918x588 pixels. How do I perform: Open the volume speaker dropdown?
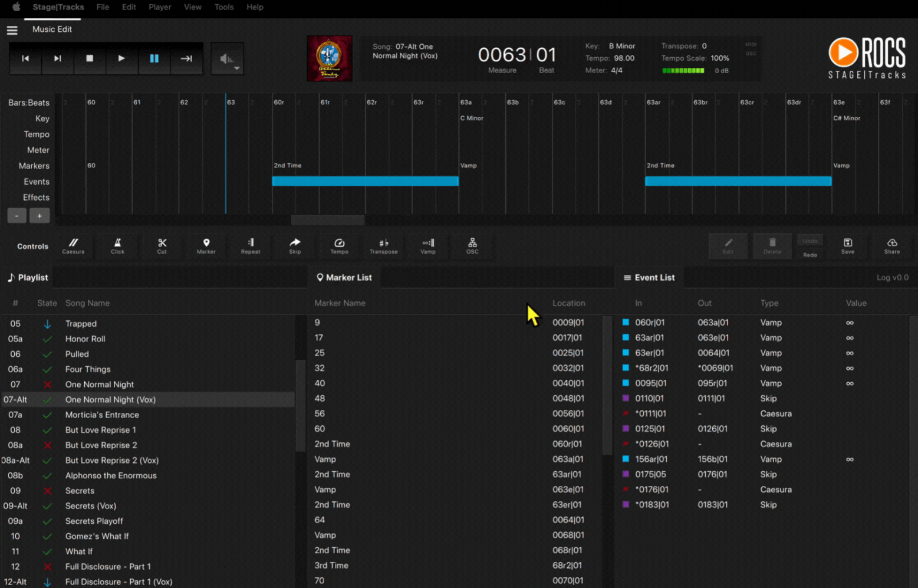228,59
